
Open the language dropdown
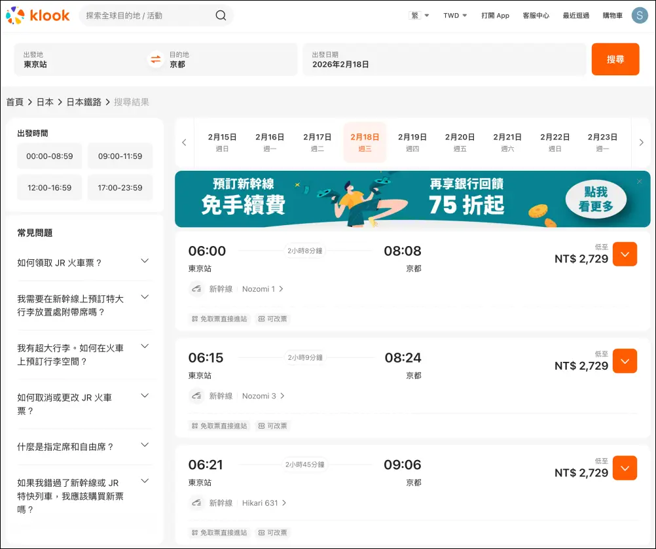pyautogui.click(x=419, y=16)
